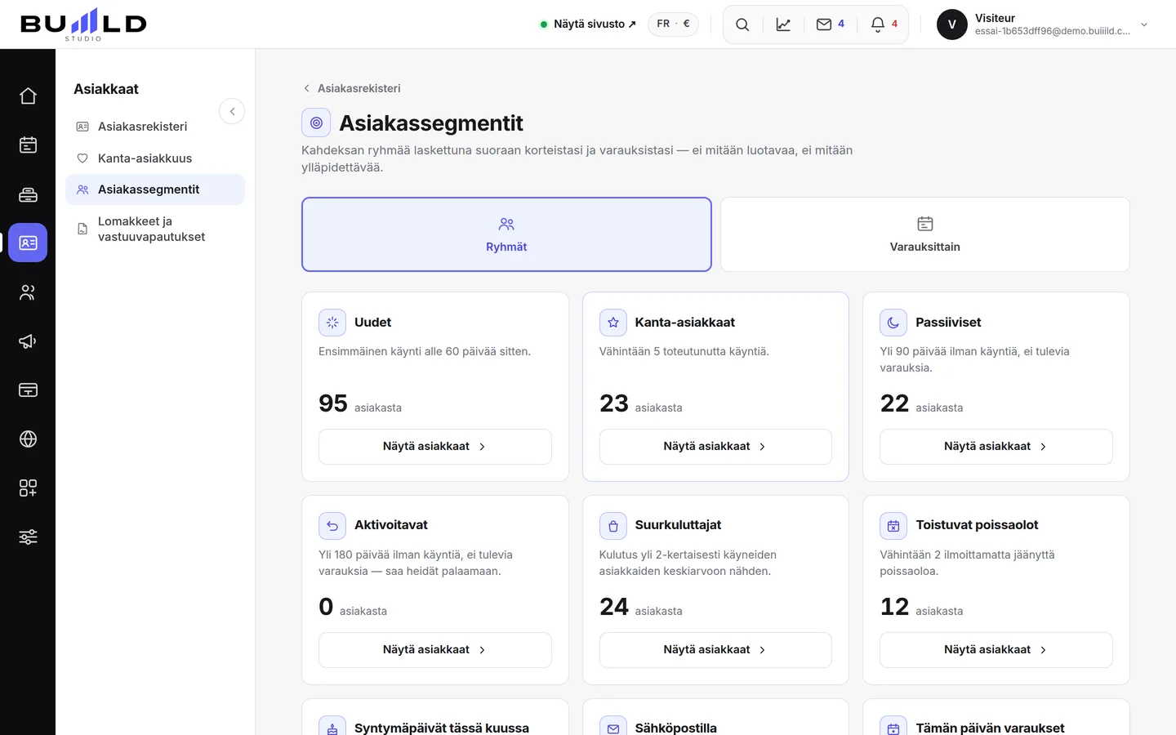Screen dimensions: 1176x735
Task: Show customers for Suurkuluttajat segment
Action: (x=715, y=650)
